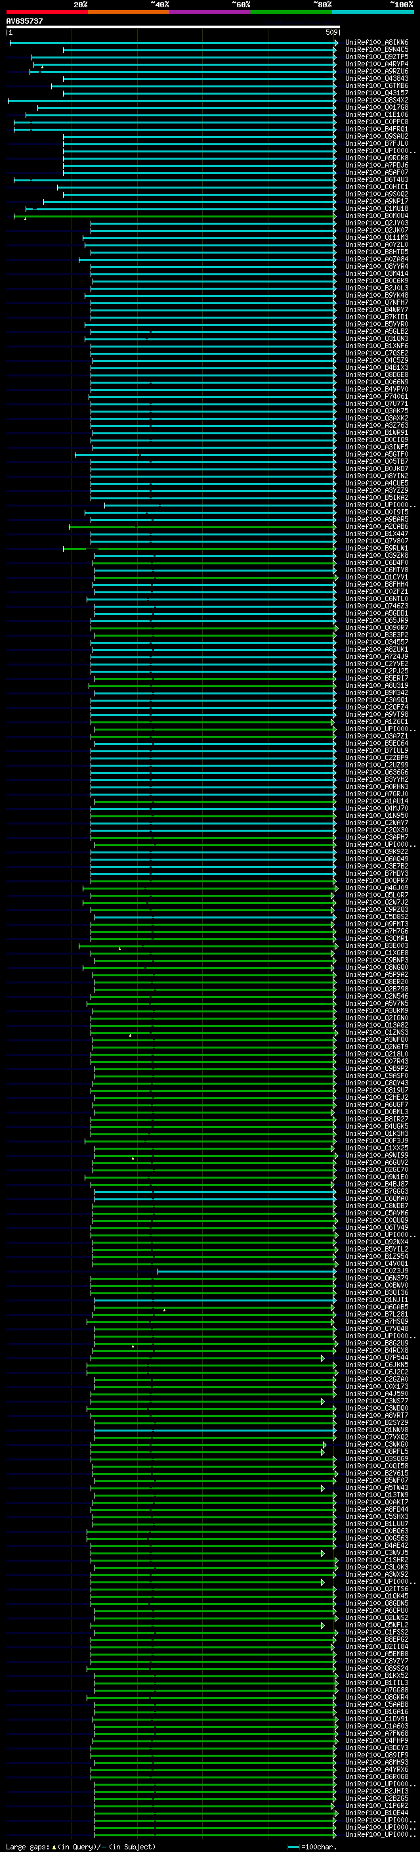Click the UniRef100_A4GJ09 hit name
The height and width of the screenshot is (1852, 420).
(377, 888)
